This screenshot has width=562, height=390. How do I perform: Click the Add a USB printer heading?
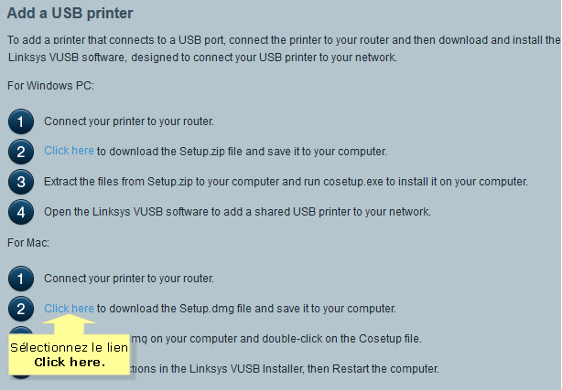[x=70, y=13]
